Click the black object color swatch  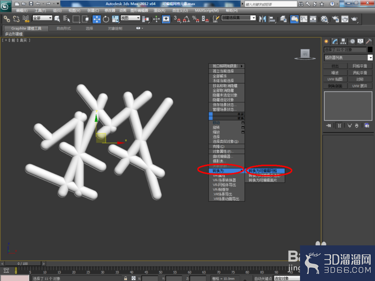tap(370, 50)
